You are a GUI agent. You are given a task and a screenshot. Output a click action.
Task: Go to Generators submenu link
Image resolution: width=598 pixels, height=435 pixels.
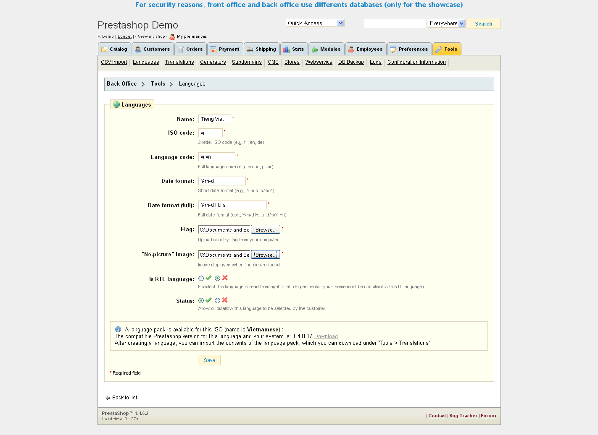coord(213,62)
